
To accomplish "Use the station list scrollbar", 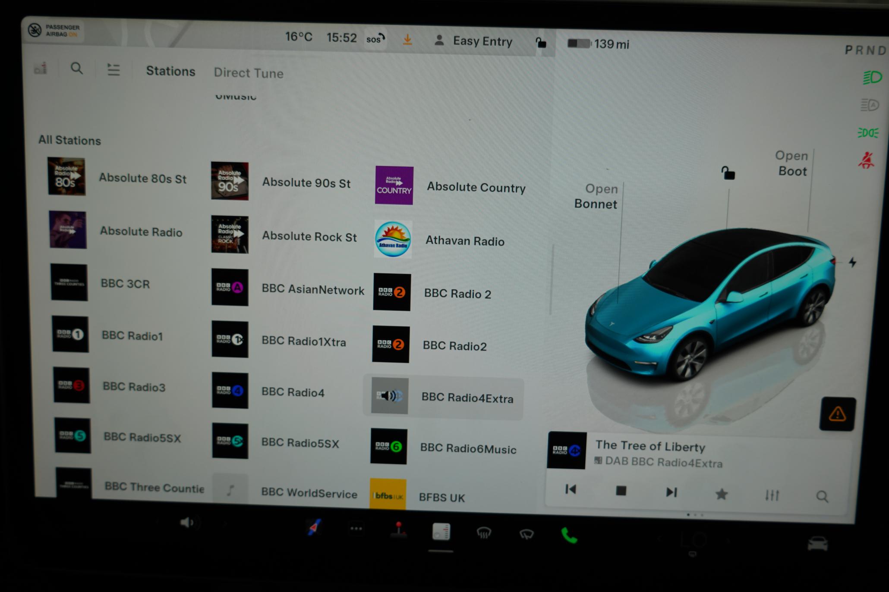I will 552,279.
